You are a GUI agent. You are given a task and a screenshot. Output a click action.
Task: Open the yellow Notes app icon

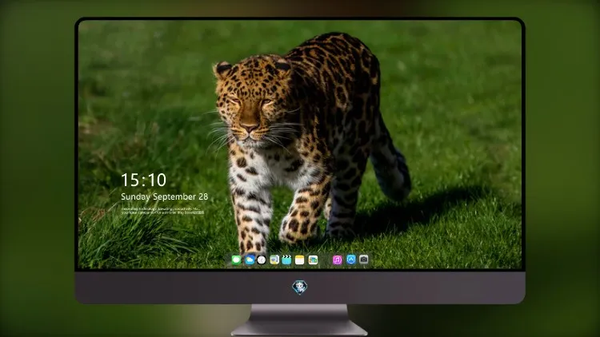[x=300, y=260]
